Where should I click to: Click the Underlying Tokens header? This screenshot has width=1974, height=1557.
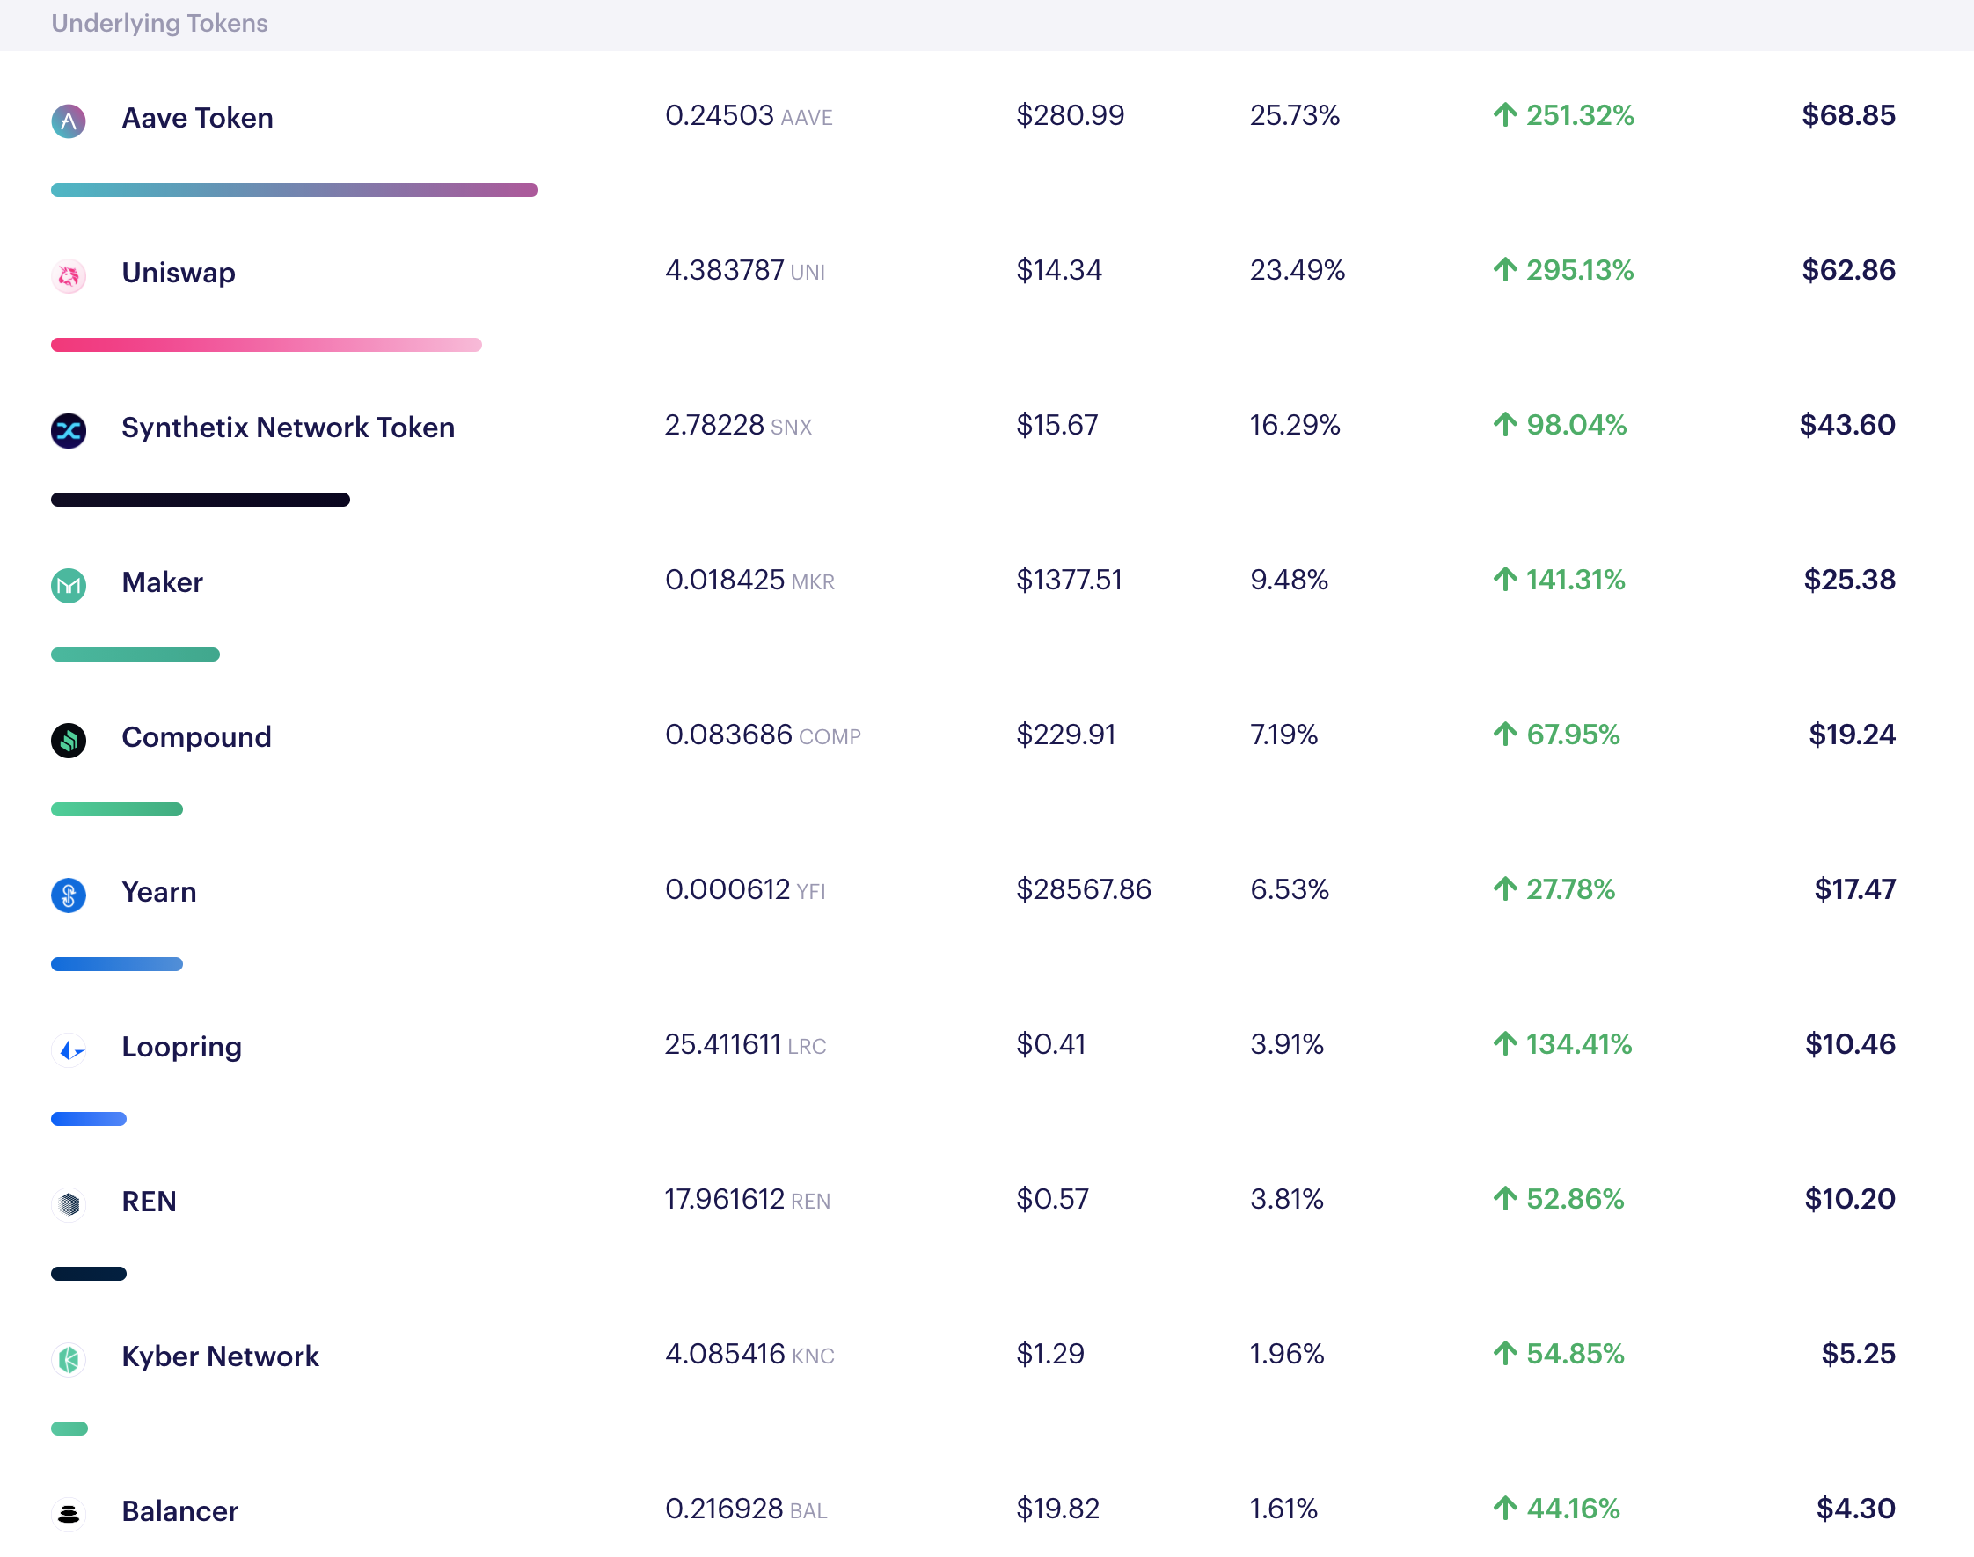(x=159, y=23)
